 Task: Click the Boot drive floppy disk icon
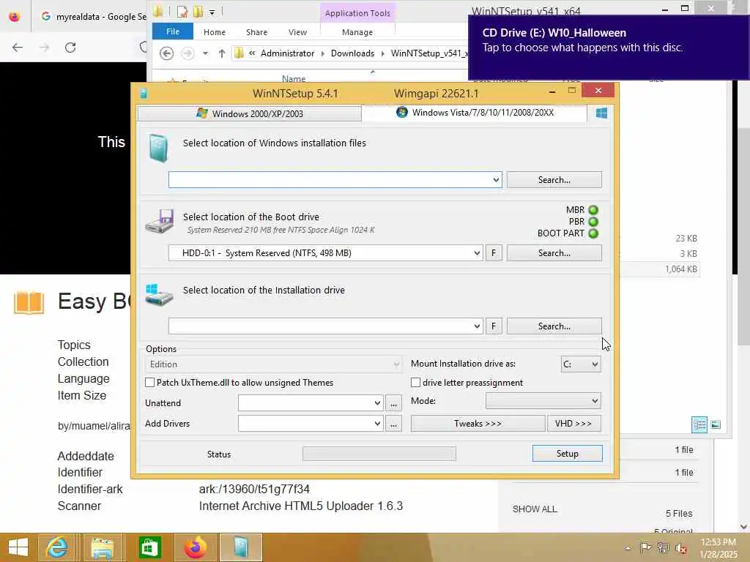[160, 221]
